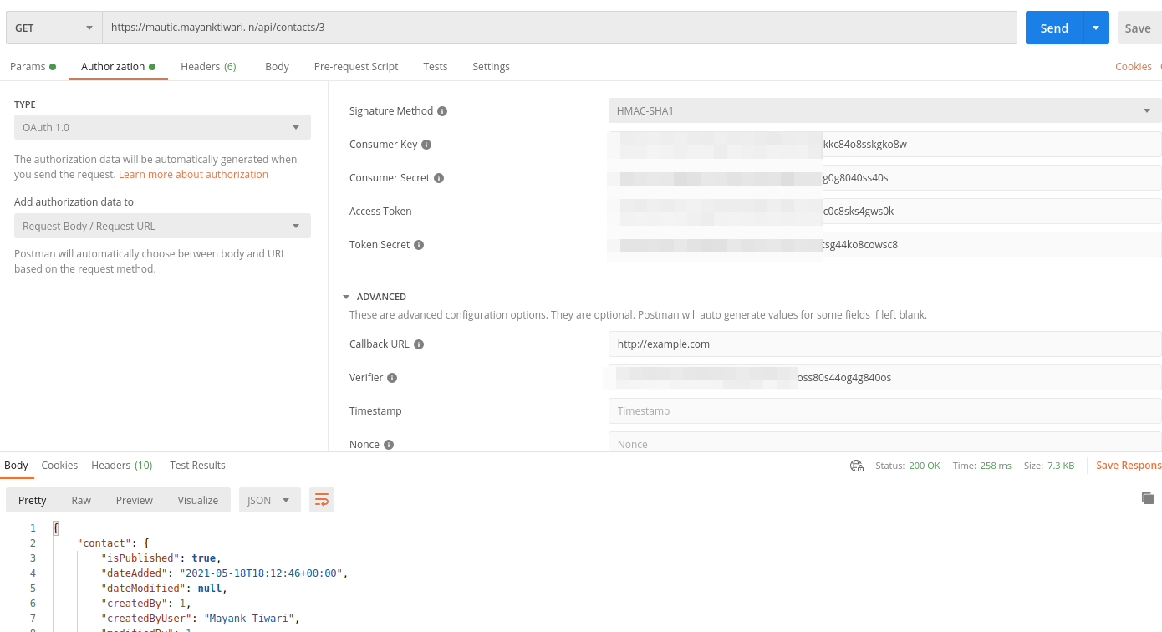Click info icon next to Consumer Key

coord(426,145)
